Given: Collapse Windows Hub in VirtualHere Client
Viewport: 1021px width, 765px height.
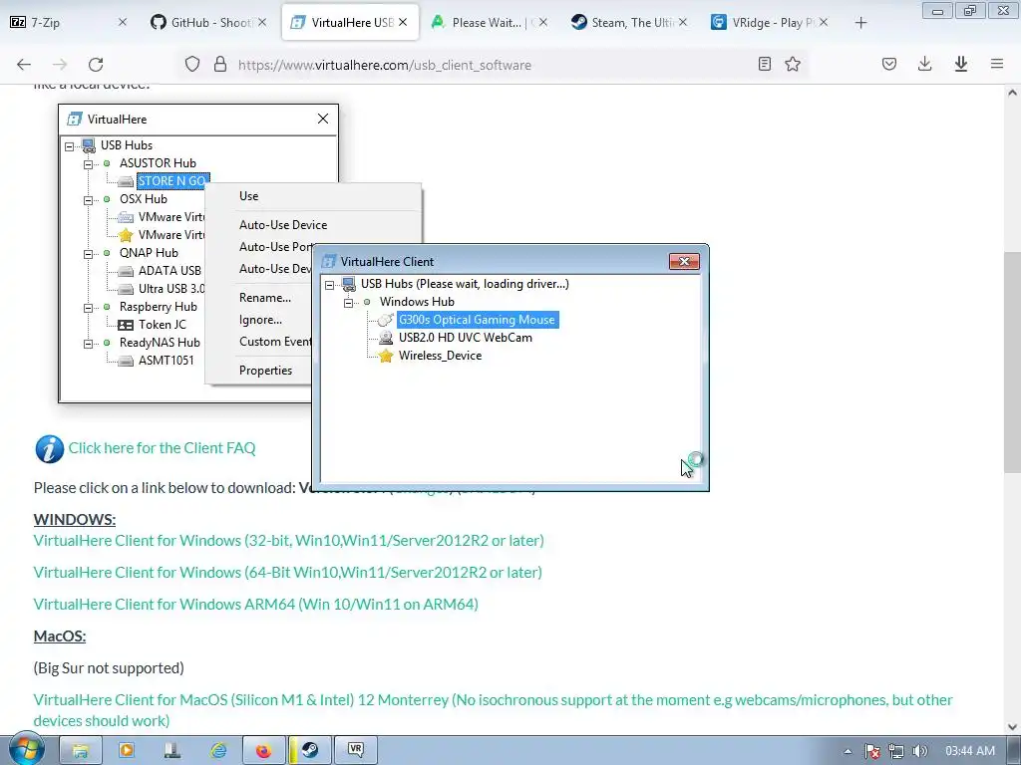Looking at the screenshot, I should click(x=348, y=303).
